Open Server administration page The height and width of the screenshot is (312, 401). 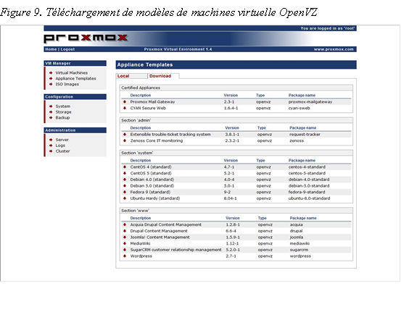tap(62, 140)
